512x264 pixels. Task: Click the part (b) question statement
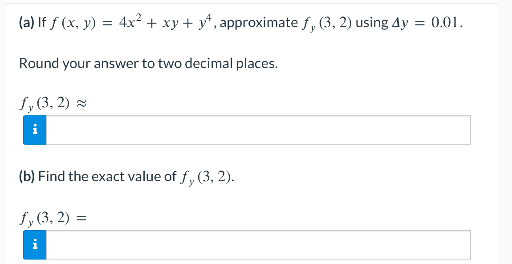[126, 176]
